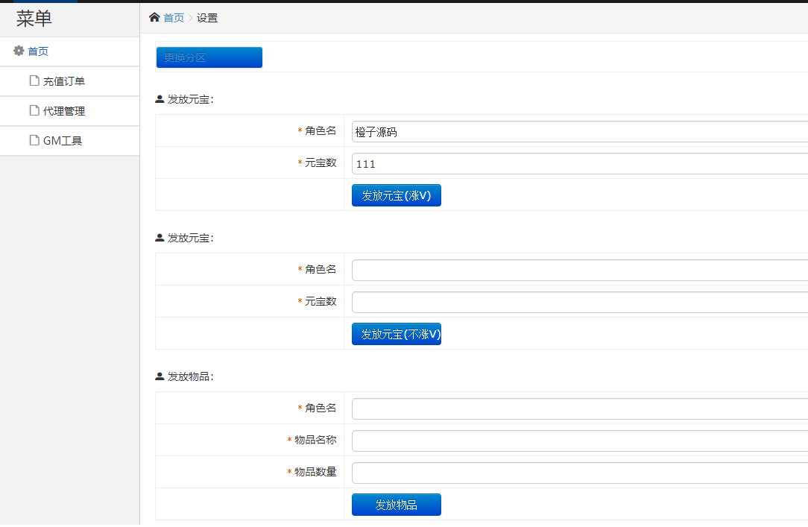The width and height of the screenshot is (808, 527).
Task: Click the 发放元宝(不涨V) button
Action: coord(396,334)
